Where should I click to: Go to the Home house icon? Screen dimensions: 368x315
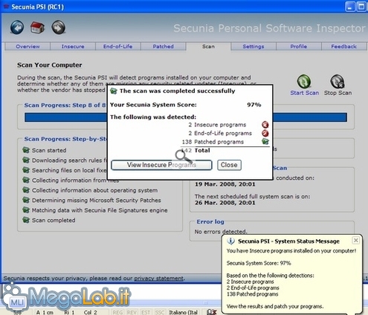pos(37,27)
